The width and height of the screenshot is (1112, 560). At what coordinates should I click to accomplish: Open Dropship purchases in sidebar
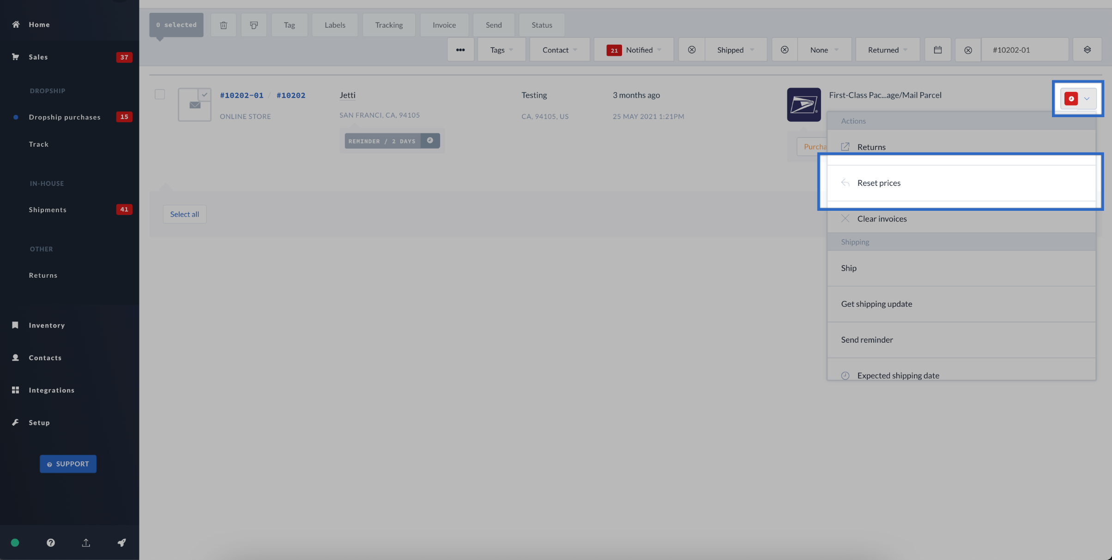[65, 117]
